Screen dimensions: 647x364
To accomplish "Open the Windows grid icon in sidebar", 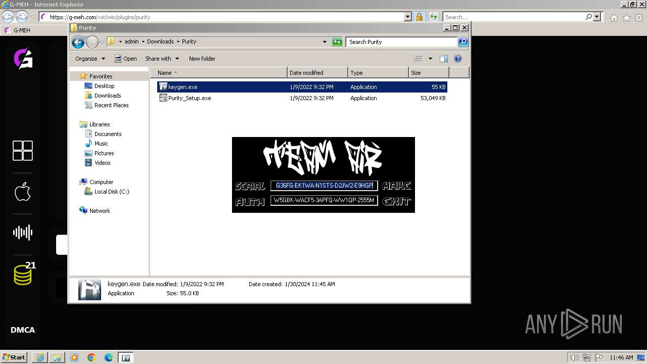I will click(x=23, y=151).
